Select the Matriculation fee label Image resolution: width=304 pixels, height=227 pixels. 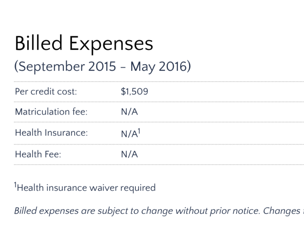51,112
